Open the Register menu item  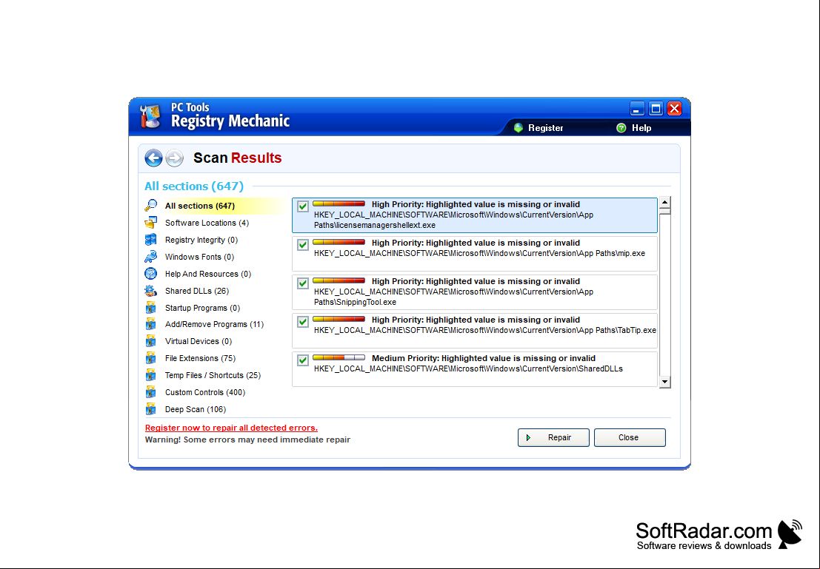[x=545, y=128]
